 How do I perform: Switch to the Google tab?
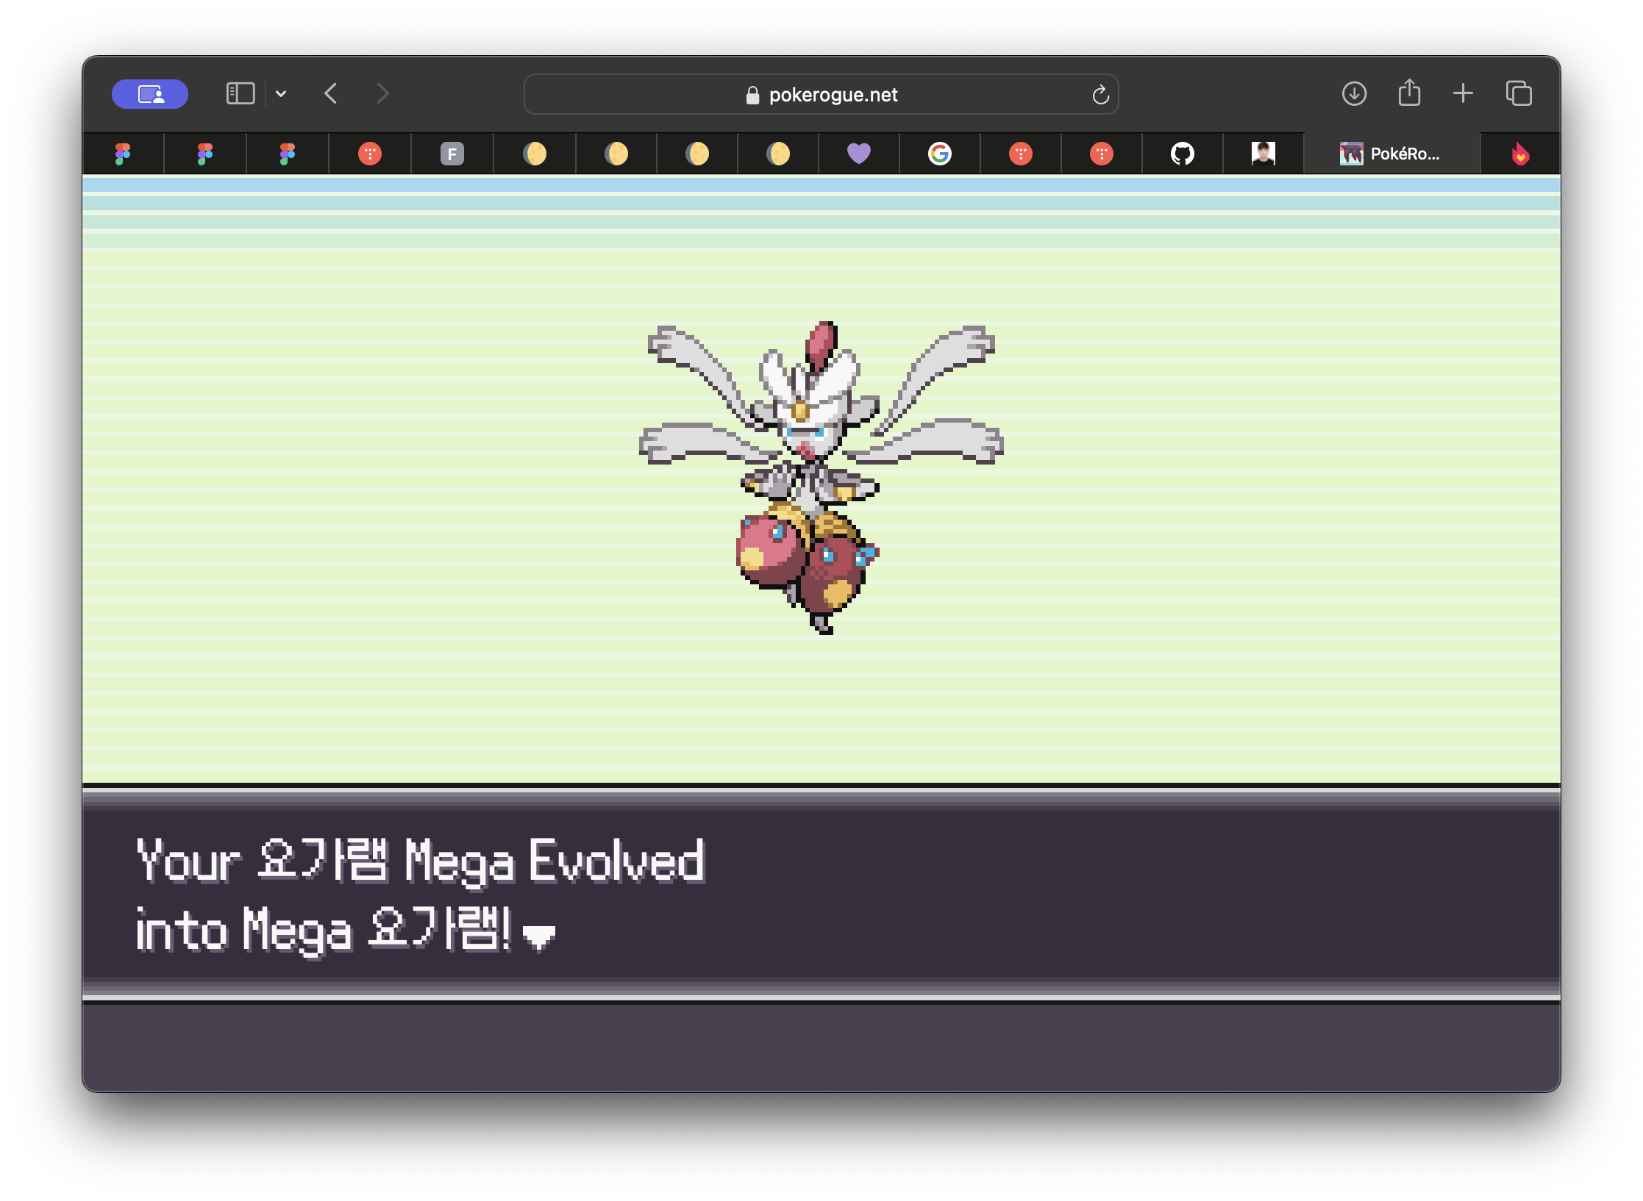click(939, 154)
